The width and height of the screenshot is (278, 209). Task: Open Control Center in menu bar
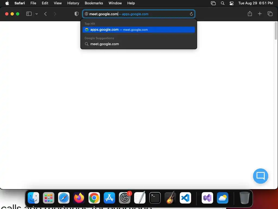(x=231, y=3)
